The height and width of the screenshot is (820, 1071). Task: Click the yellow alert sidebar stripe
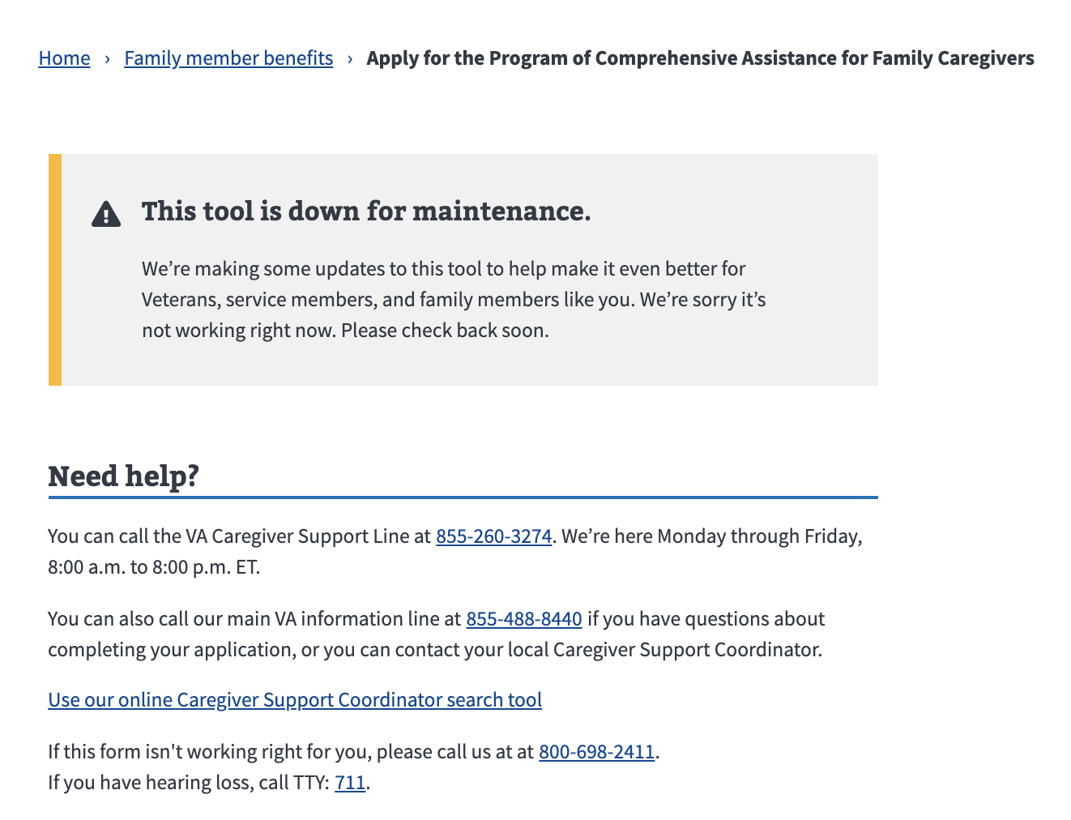point(54,269)
